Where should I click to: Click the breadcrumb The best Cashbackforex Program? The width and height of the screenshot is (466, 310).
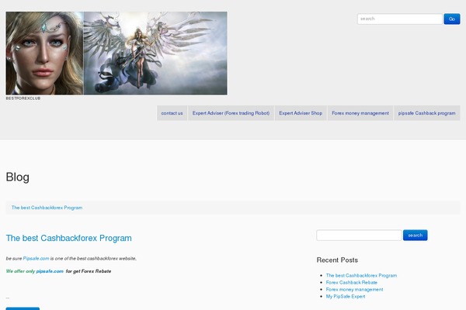tap(47, 208)
